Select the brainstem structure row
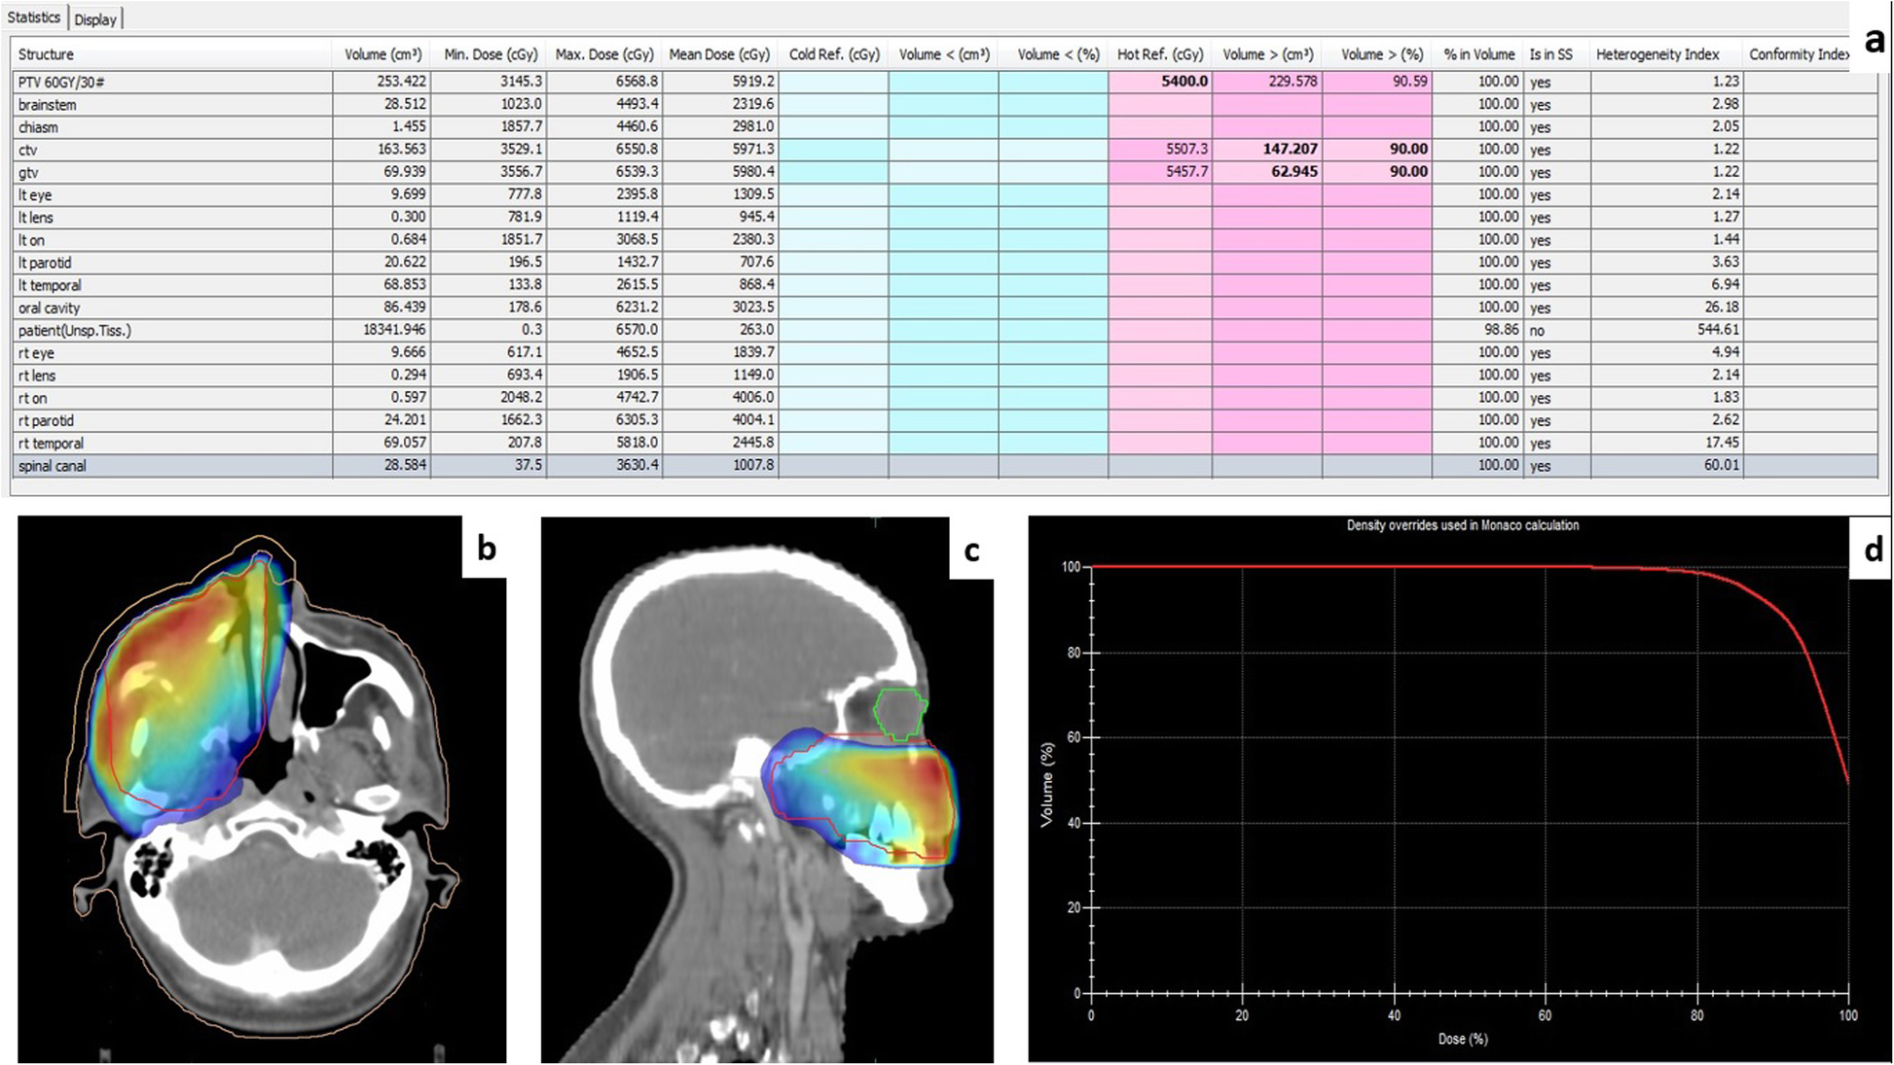The image size is (1894, 1065). [x=945, y=104]
